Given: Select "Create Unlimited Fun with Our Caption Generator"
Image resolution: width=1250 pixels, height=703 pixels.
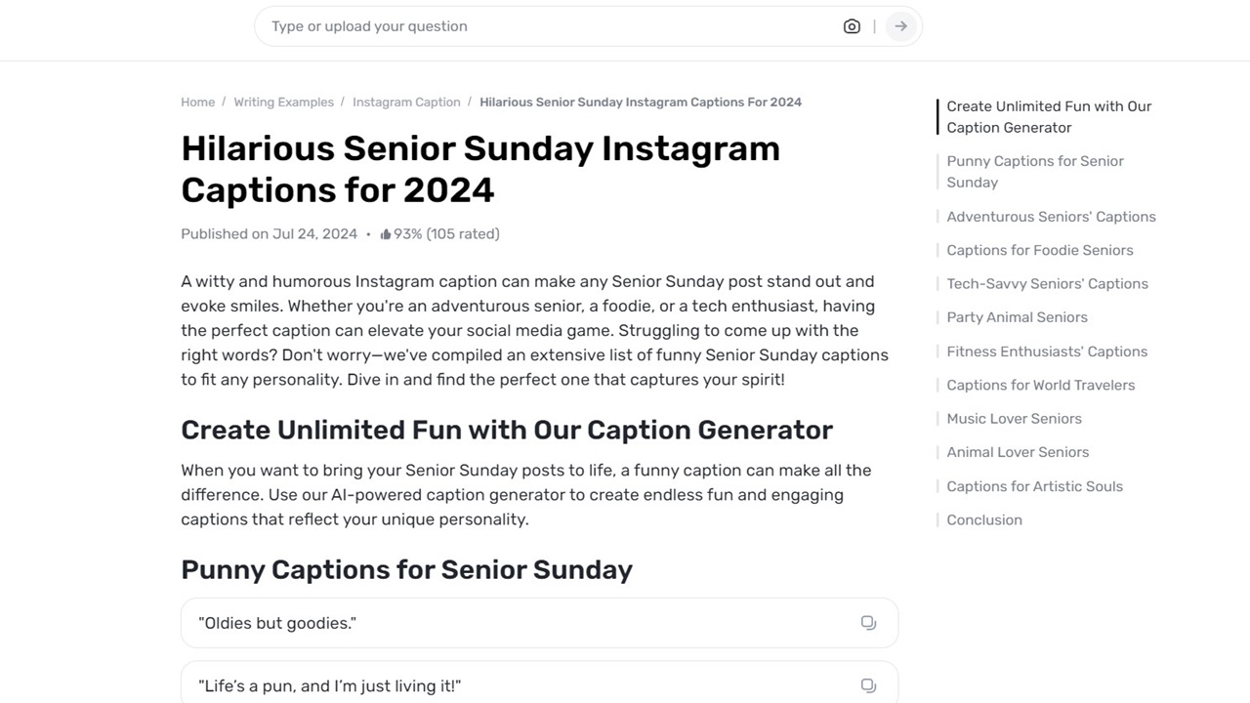Looking at the screenshot, I should [x=1048, y=116].
